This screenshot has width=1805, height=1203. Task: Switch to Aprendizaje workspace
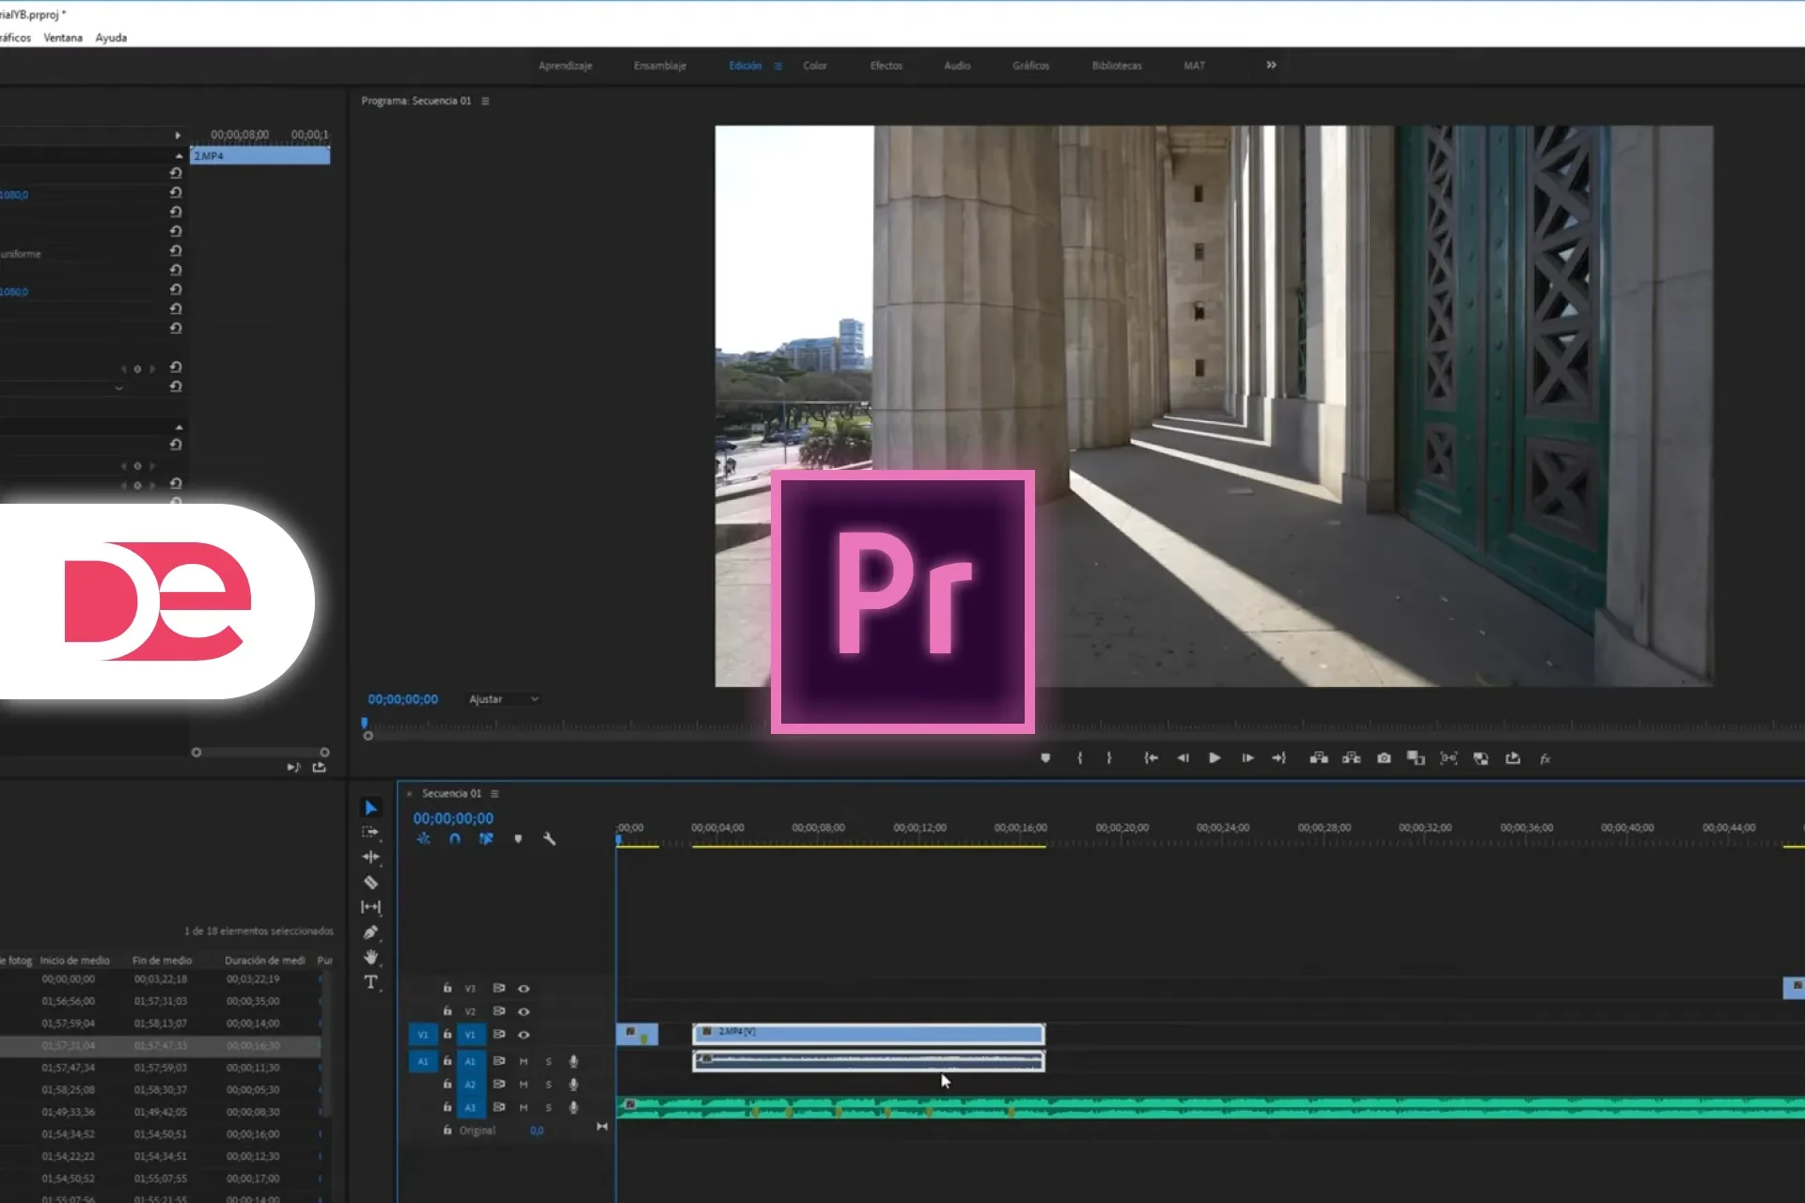pos(565,66)
